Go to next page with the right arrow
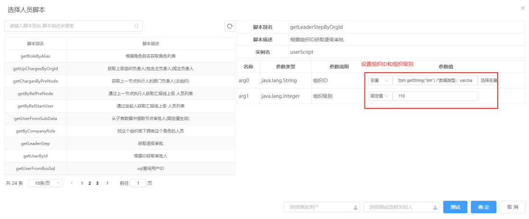This screenshot has width=529, height=219. click(107, 183)
